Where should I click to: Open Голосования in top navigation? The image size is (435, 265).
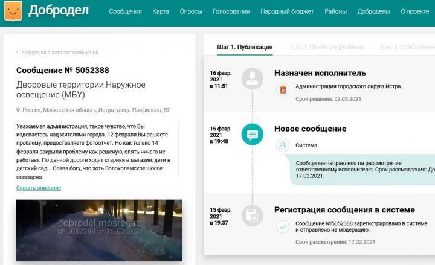click(232, 11)
